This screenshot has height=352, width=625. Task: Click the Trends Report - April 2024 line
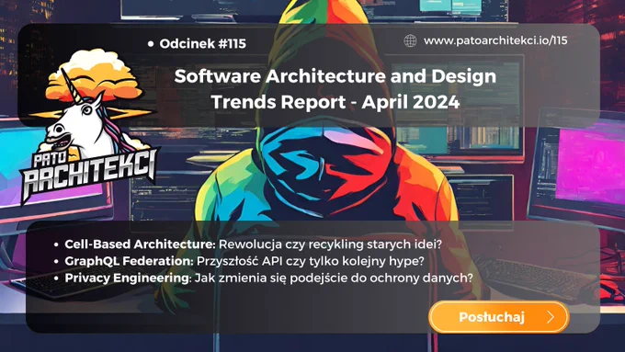335,102
